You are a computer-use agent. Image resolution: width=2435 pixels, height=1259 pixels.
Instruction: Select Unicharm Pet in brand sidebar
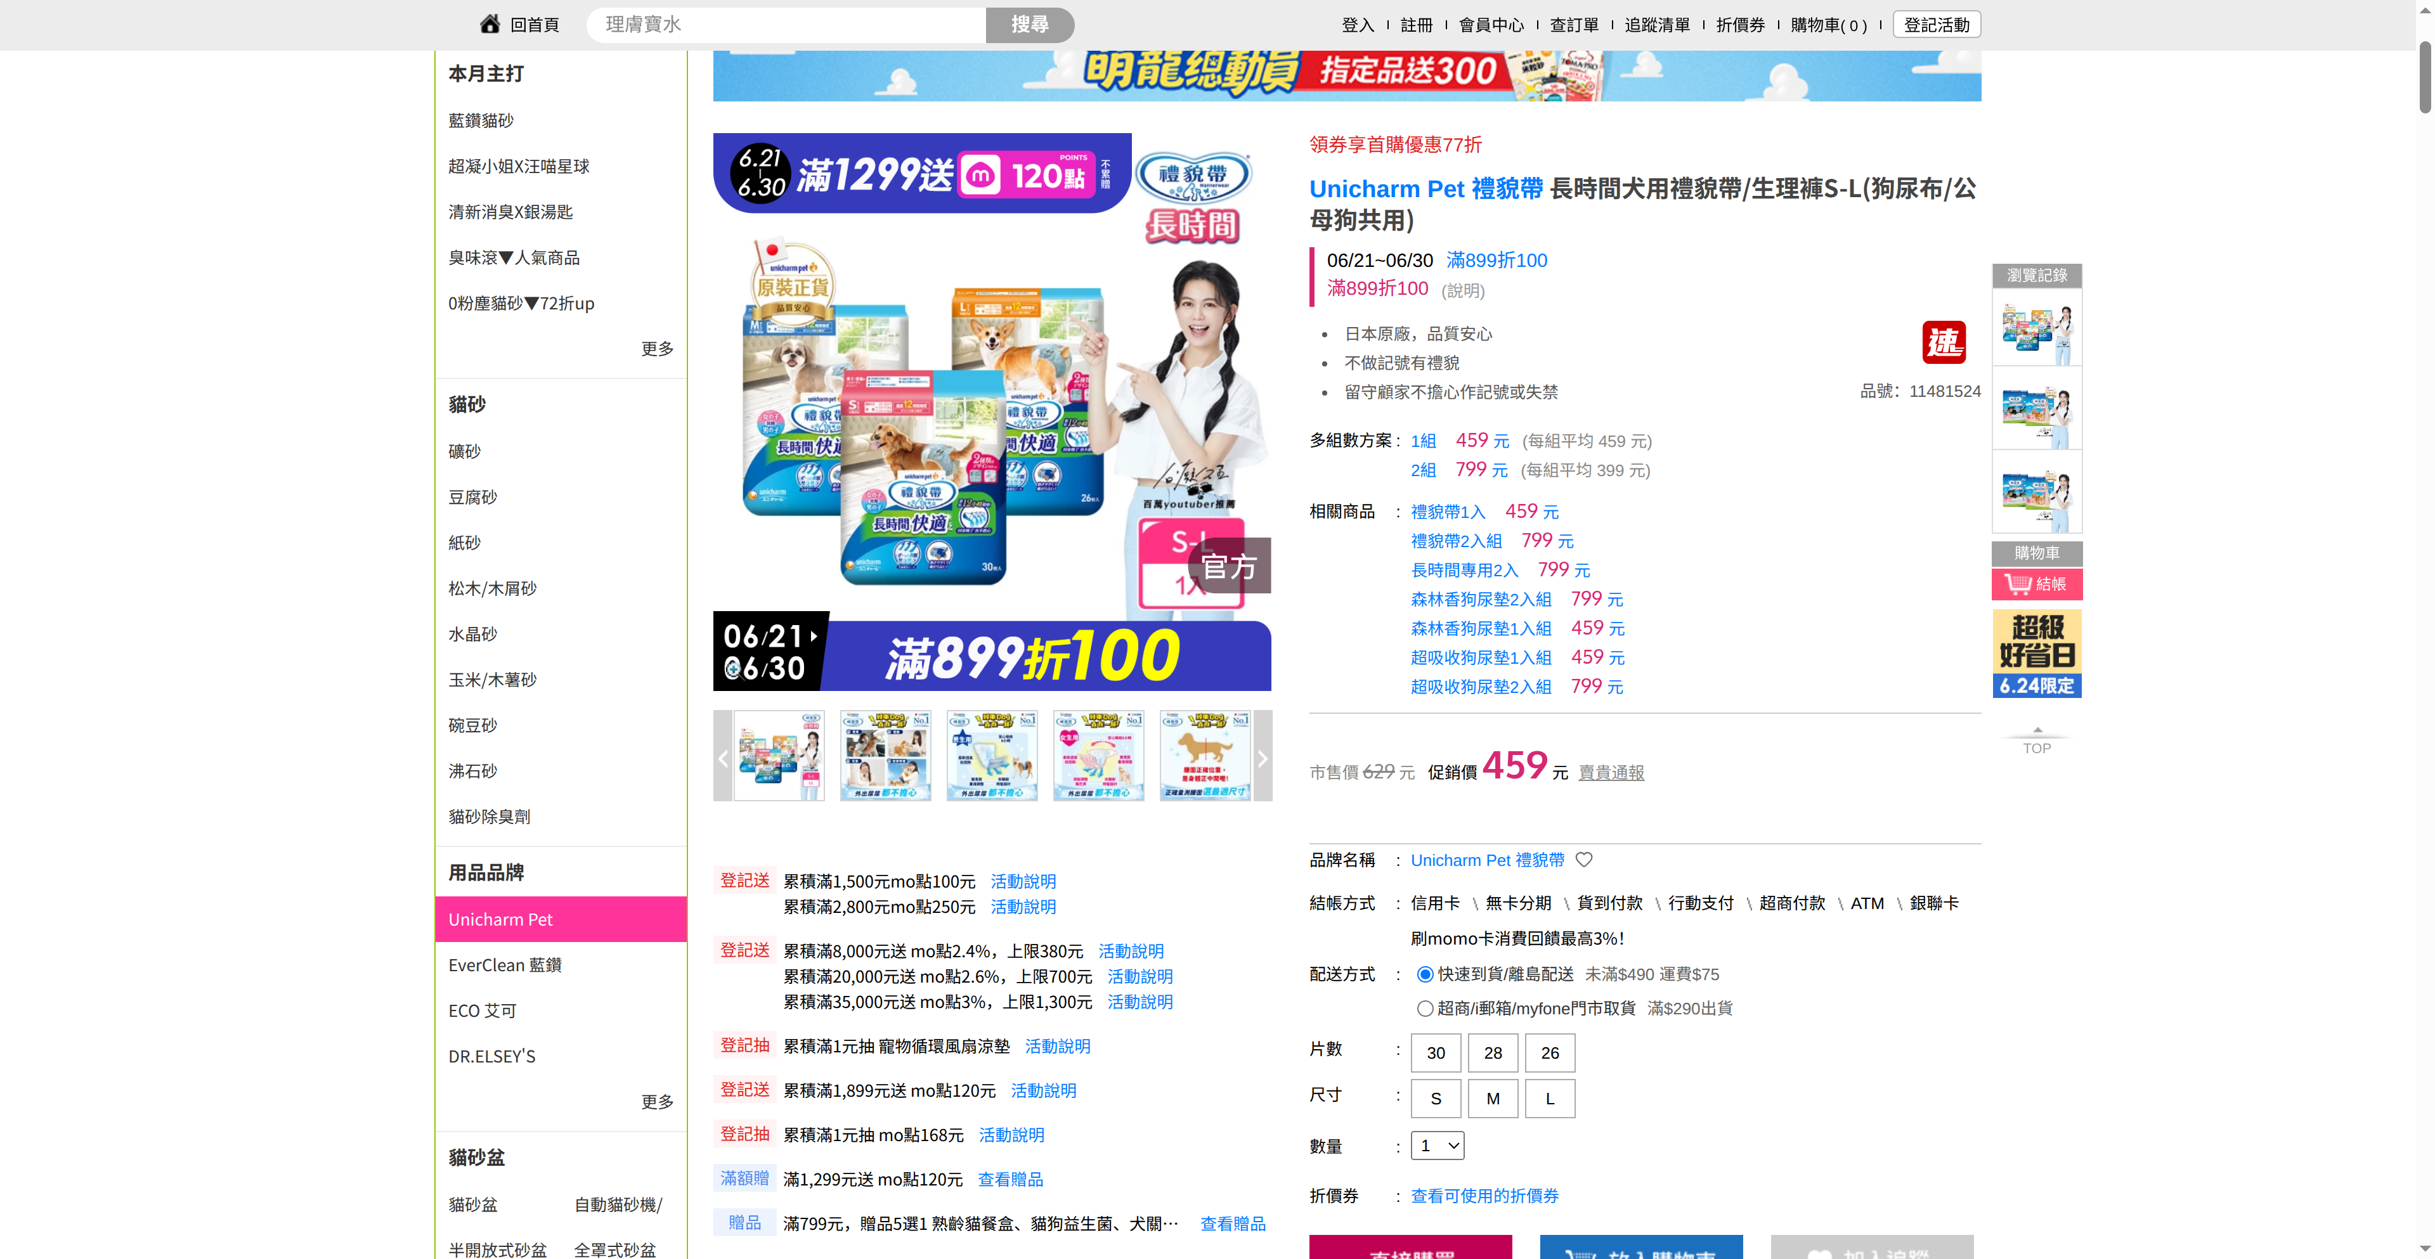(561, 919)
